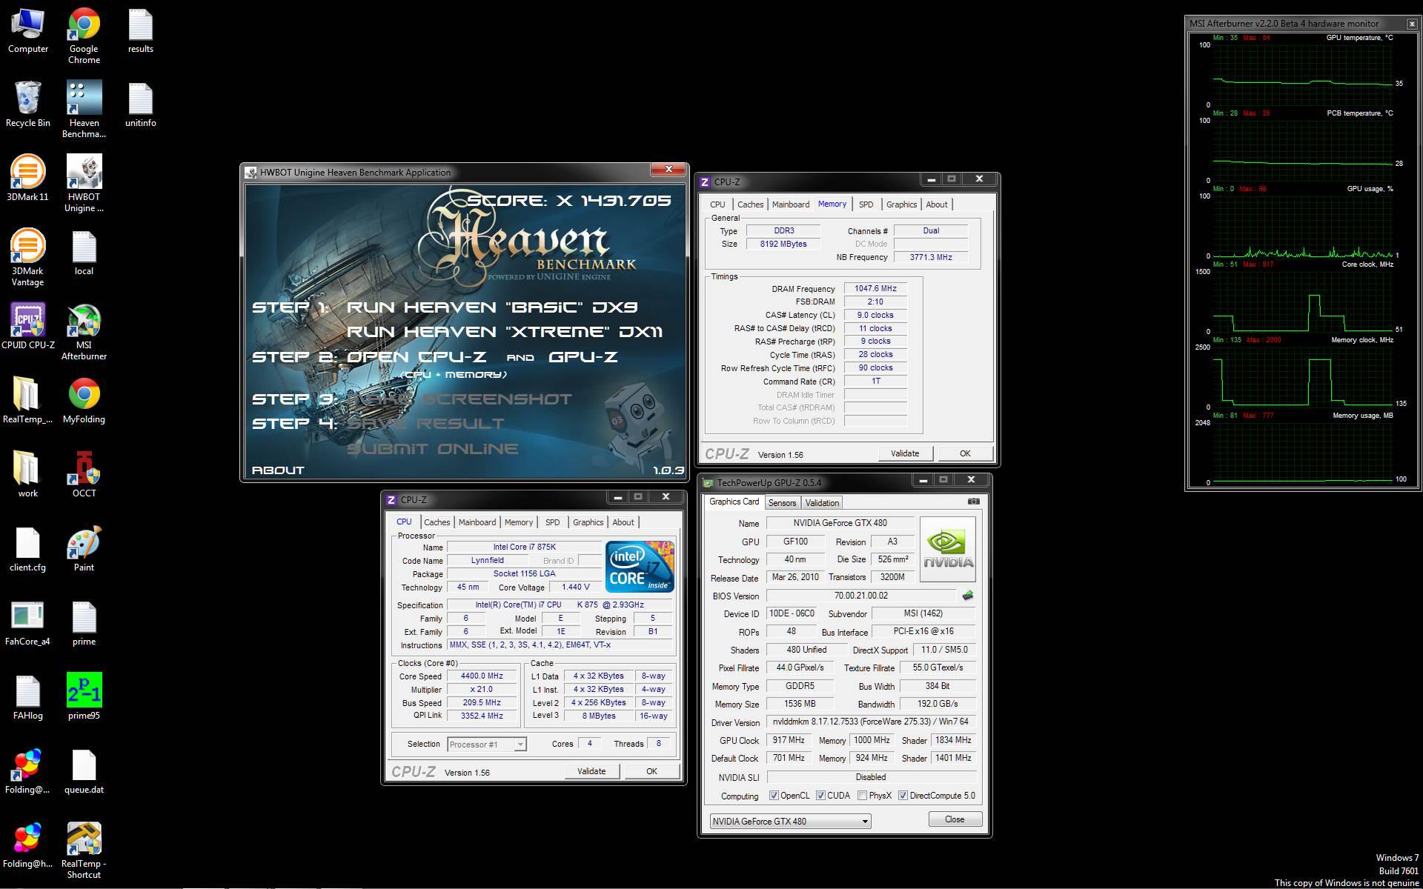Select the results text file icon
1423x889 pixels.
click(x=140, y=31)
